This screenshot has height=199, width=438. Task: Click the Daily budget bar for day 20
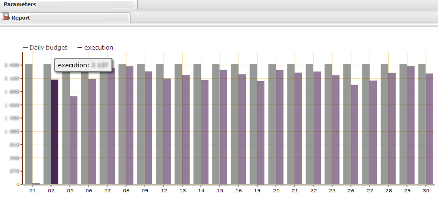[272, 124]
